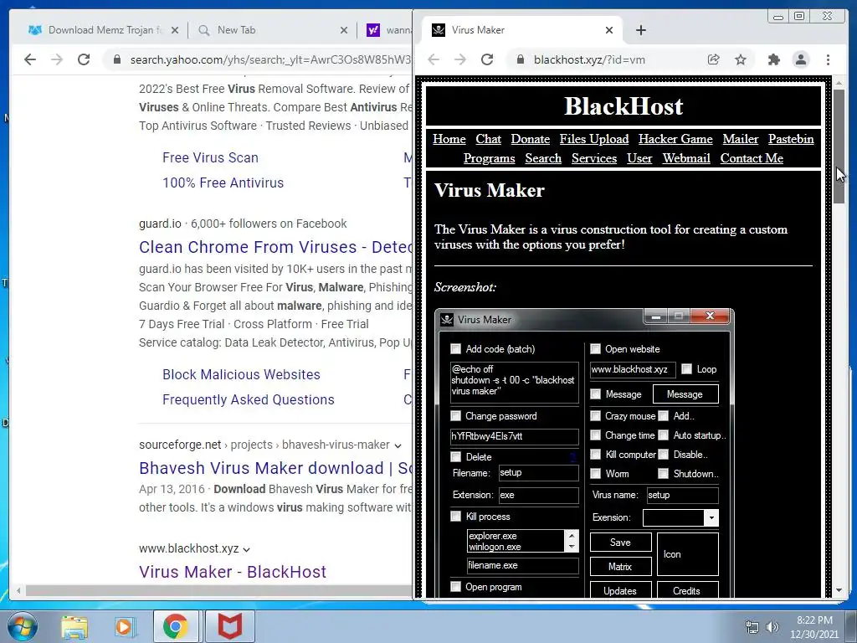Image resolution: width=857 pixels, height=643 pixels.
Task: Open Windows Explorer from the taskbar
Action: (74, 626)
